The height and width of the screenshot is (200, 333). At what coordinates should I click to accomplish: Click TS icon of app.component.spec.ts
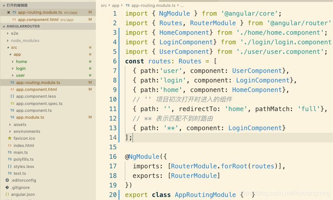(12, 103)
